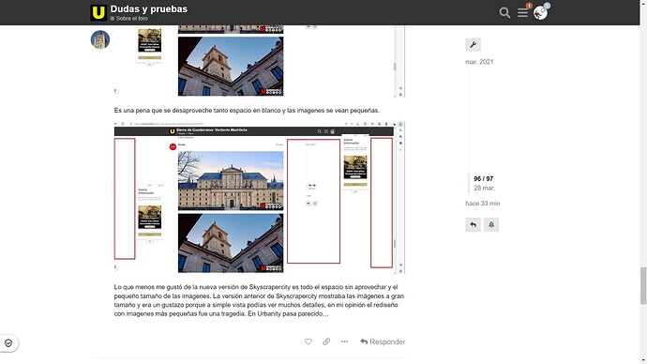This screenshot has height=364, width=647.
Task: Copy post link with chain icon
Action: point(326,341)
